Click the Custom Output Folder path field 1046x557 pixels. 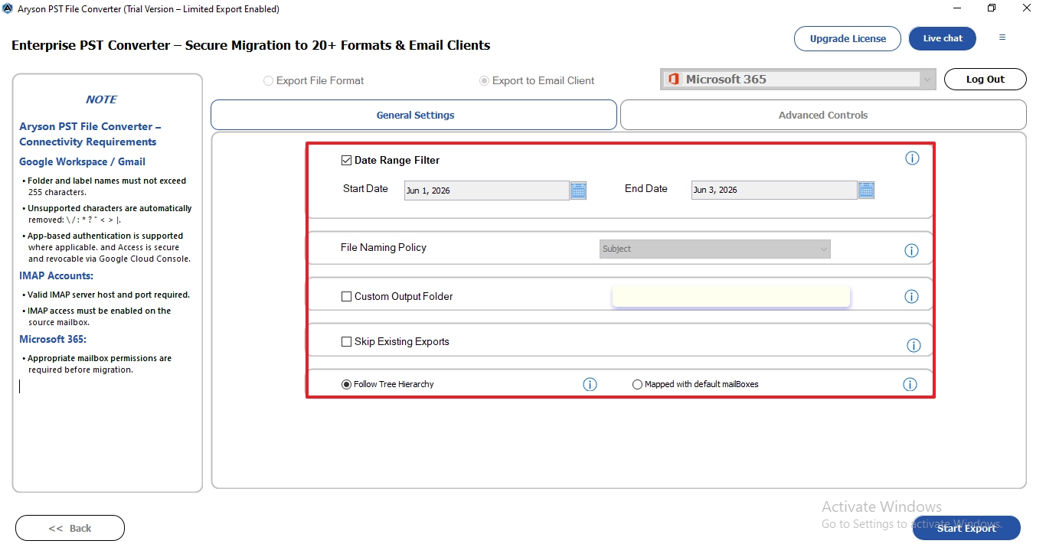pos(731,296)
